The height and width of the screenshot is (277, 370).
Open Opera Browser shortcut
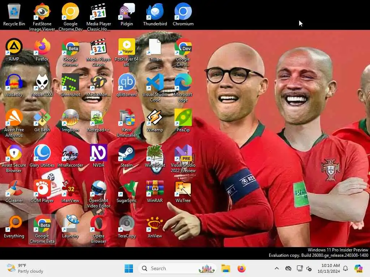click(x=99, y=229)
